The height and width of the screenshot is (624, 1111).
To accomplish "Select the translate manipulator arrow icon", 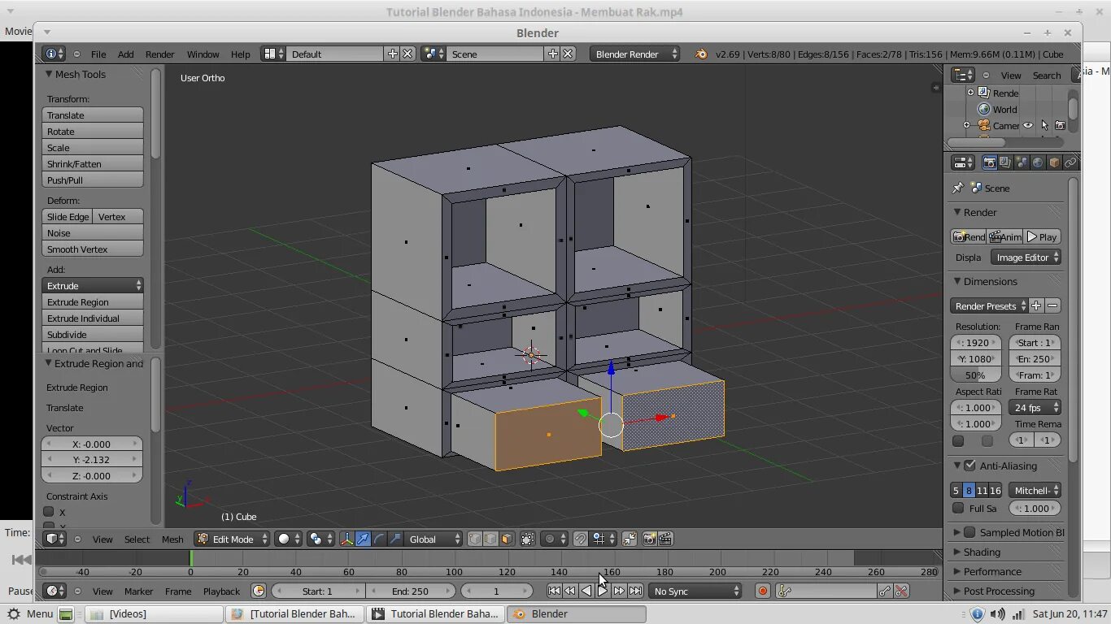I will click(363, 539).
